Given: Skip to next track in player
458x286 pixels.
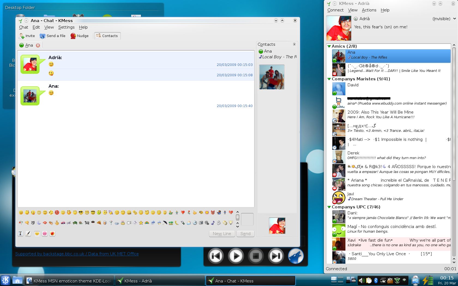Looking at the screenshot, I should (x=276, y=256).
